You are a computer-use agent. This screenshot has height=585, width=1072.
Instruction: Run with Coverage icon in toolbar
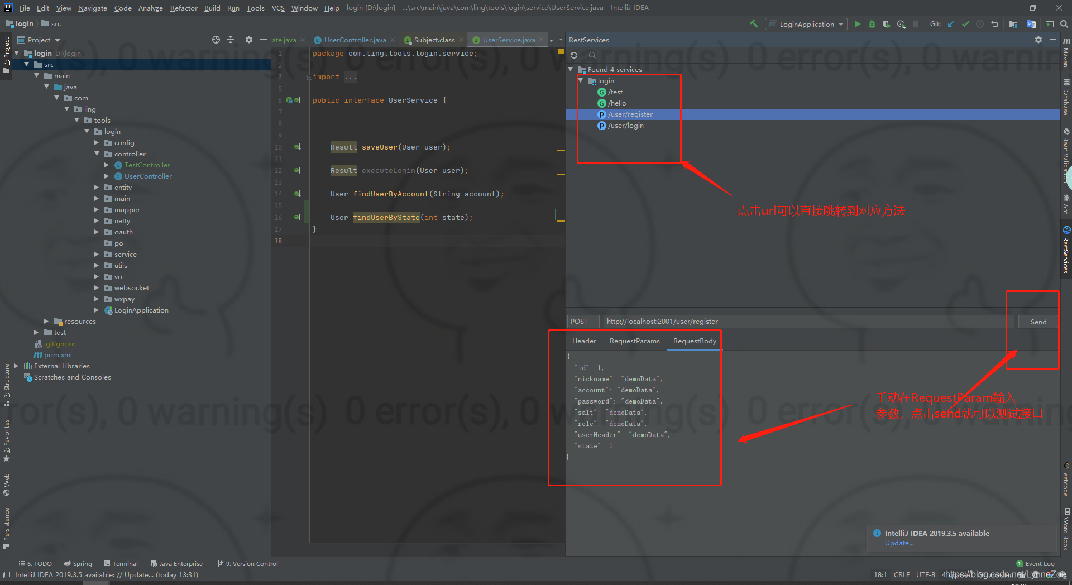coord(886,24)
